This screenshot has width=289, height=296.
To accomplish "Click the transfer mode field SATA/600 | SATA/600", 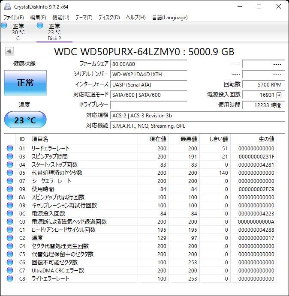I will pyautogui.click(x=148, y=95).
